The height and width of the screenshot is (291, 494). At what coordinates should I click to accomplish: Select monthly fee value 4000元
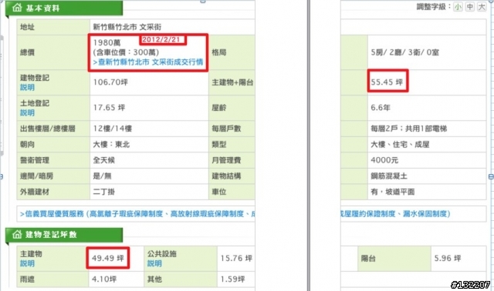click(384, 160)
